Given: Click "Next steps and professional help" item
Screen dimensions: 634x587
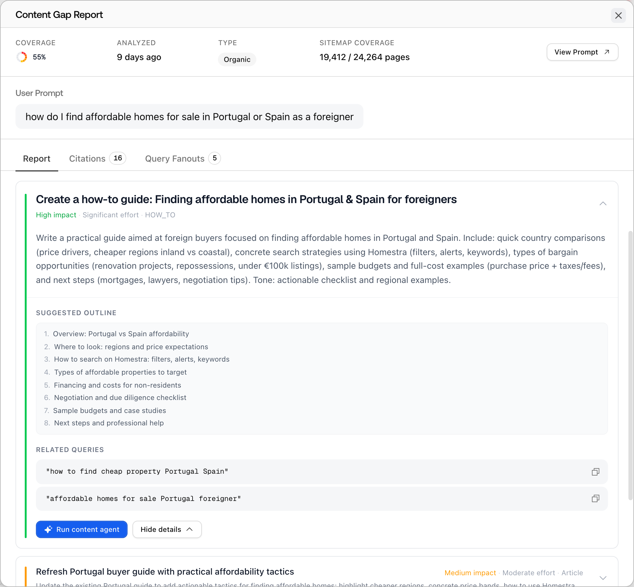Looking at the screenshot, I should click(109, 423).
